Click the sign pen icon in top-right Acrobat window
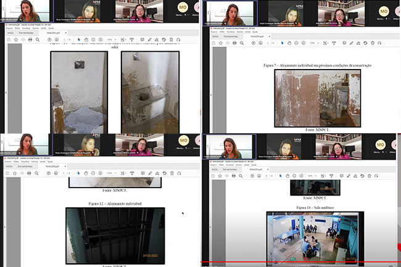Image resolution: width=401 pixels, height=267 pixels. [358, 43]
